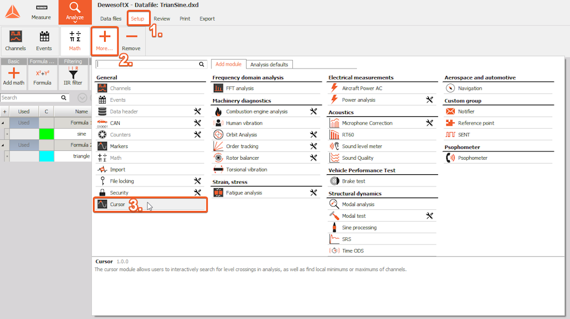Switch to Measure mode
This screenshot has height=319, width=570.
41,12
